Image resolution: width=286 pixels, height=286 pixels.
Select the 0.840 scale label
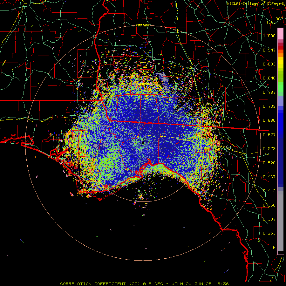coord(269,78)
